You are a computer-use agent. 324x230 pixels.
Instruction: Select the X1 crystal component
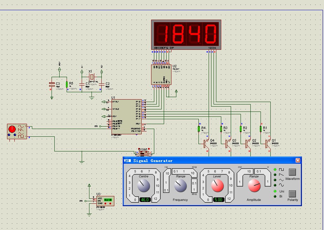point(92,76)
